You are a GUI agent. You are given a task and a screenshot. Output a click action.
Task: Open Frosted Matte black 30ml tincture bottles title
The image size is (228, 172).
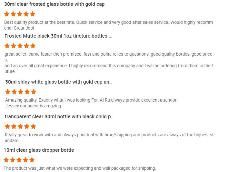tap(58, 36)
